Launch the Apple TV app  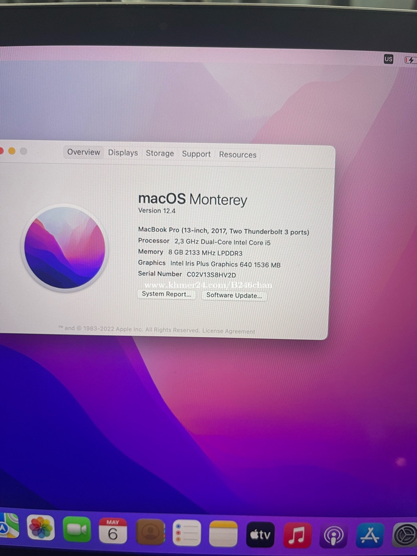[x=260, y=535]
